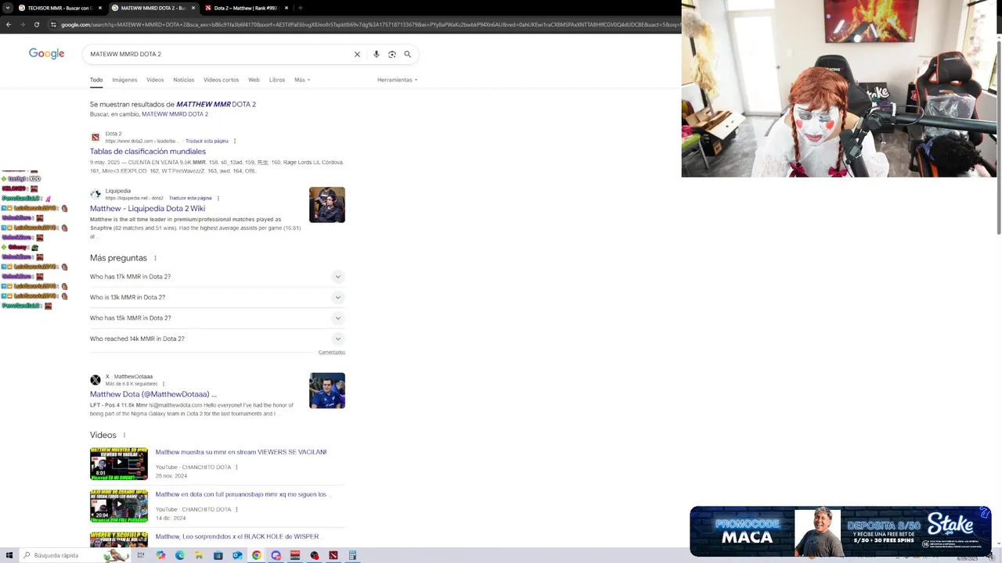
Task: Play the 20:04 video thumbnail
Action: pyautogui.click(x=119, y=506)
